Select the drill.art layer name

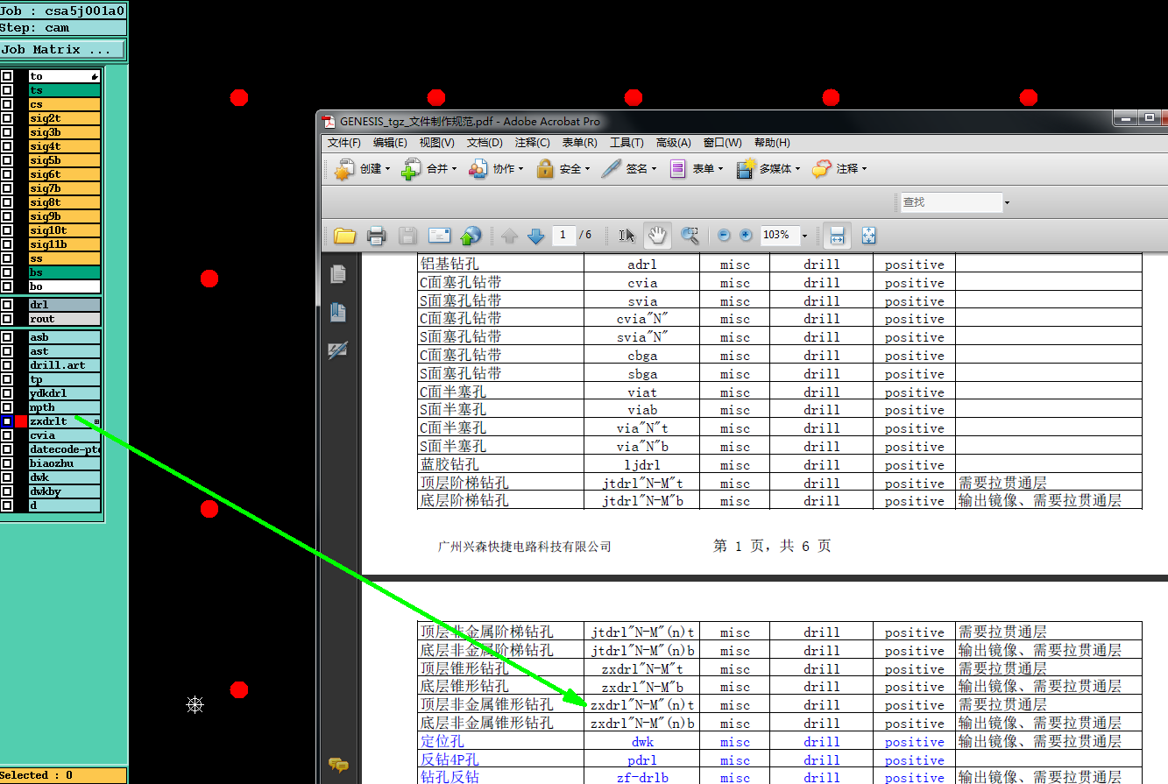tap(65, 365)
